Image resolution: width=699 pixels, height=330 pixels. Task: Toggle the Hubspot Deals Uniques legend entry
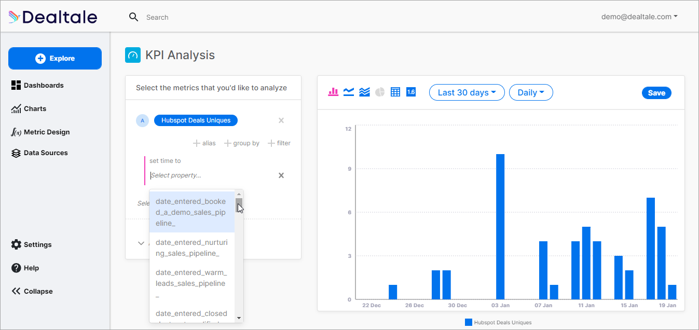[498, 322]
